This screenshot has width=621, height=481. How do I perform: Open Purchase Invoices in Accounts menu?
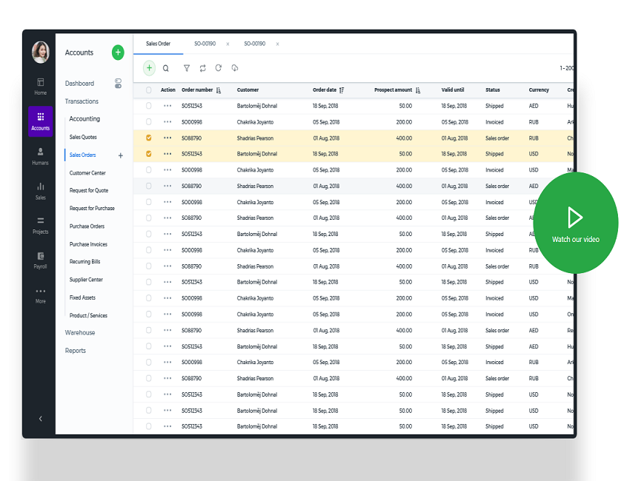pos(88,244)
